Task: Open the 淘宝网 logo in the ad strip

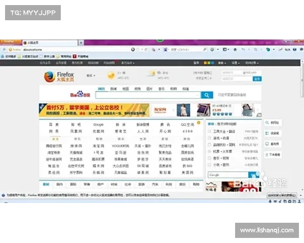Action: [x=160, y=110]
